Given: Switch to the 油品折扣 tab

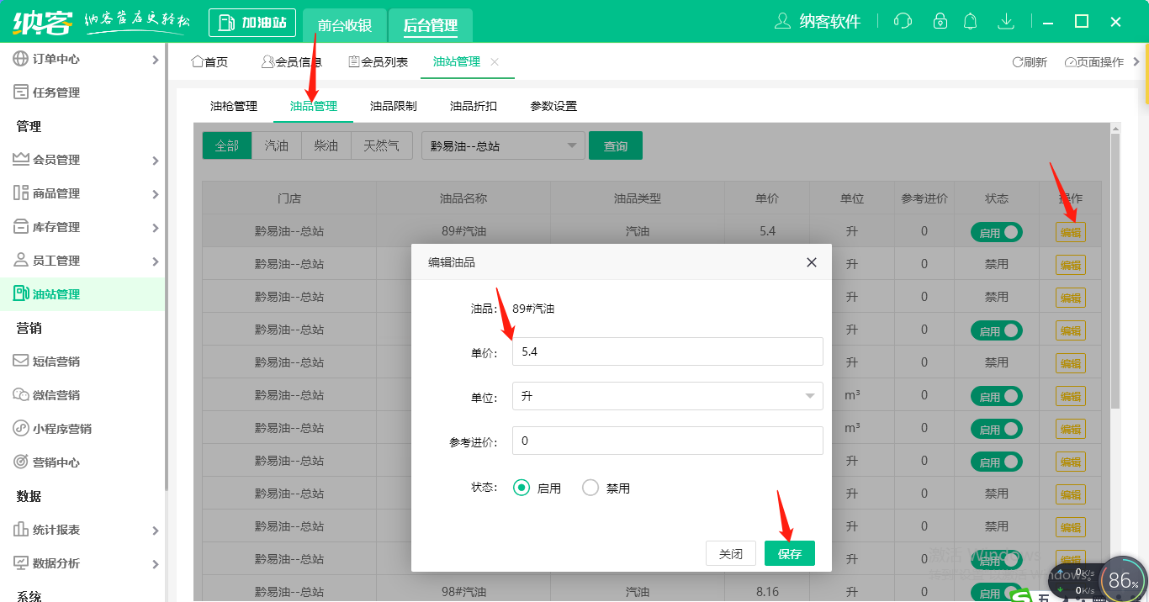Looking at the screenshot, I should click(473, 105).
